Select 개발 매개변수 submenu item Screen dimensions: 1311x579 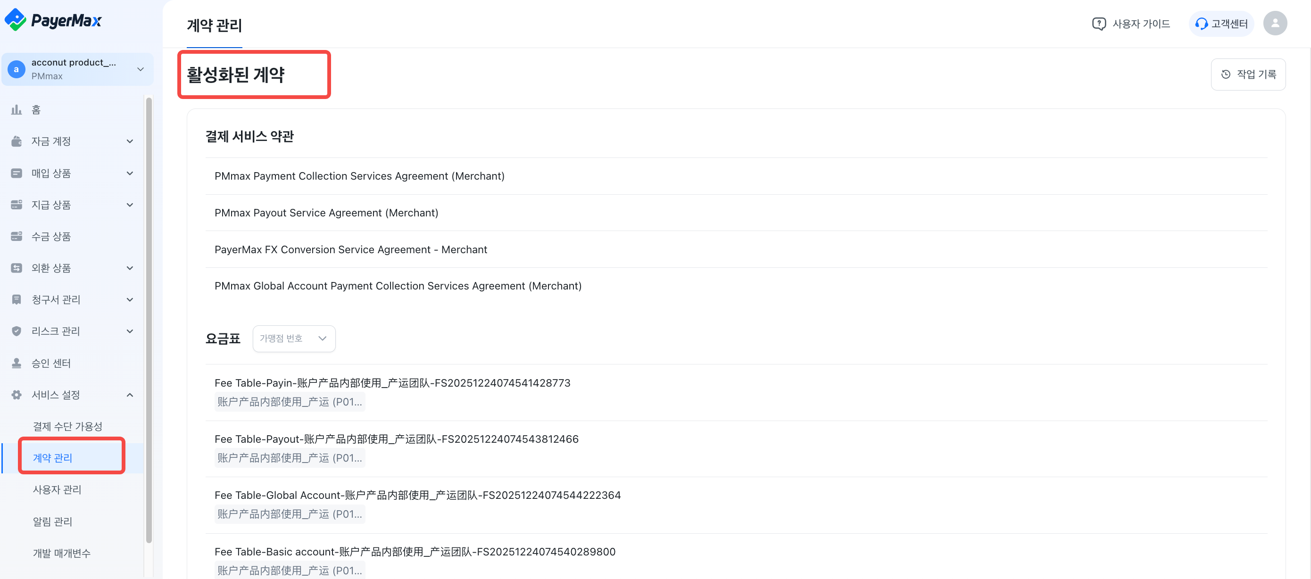click(62, 553)
